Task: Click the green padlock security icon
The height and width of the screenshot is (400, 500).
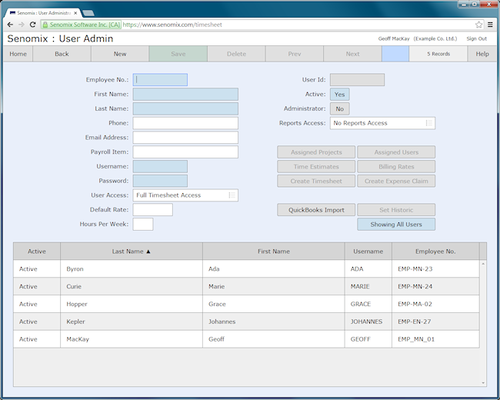Action: click(x=45, y=25)
